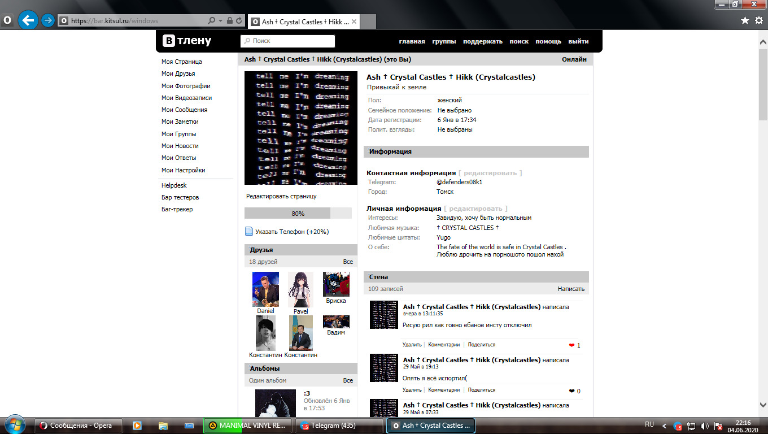Image resolution: width=768 pixels, height=434 pixels.
Task: Show hidden tray icons arrow
Action: pyautogui.click(x=664, y=426)
